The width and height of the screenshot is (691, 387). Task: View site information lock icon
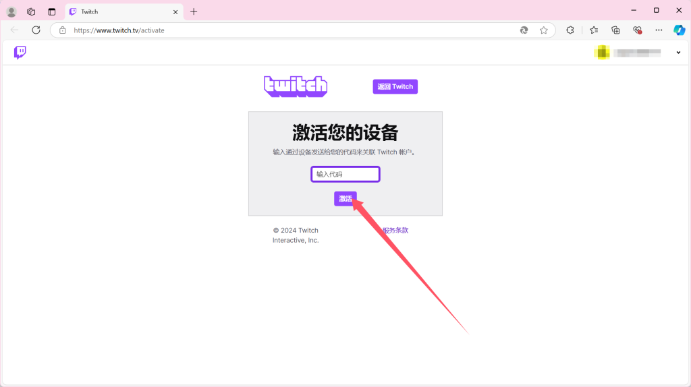[63, 30]
